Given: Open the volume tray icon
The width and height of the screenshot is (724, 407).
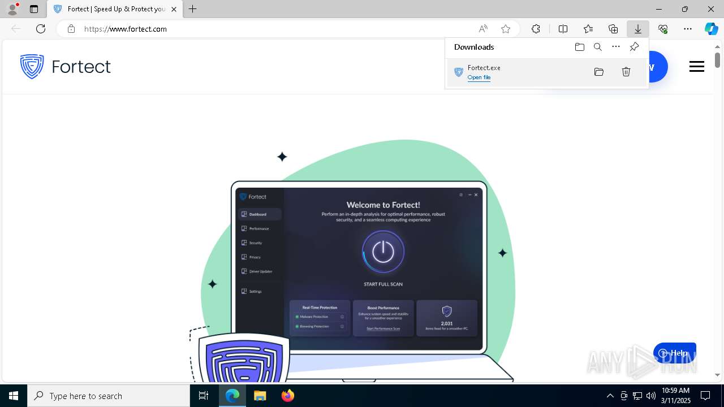Looking at the screenshot, I should tap(651, 396).
